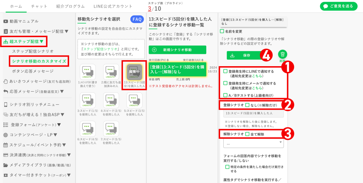Check 登録シナリオ なし(※解除だけ) checkbox
Viewport: 363px width, 183px height.
[x=247, y=105]
